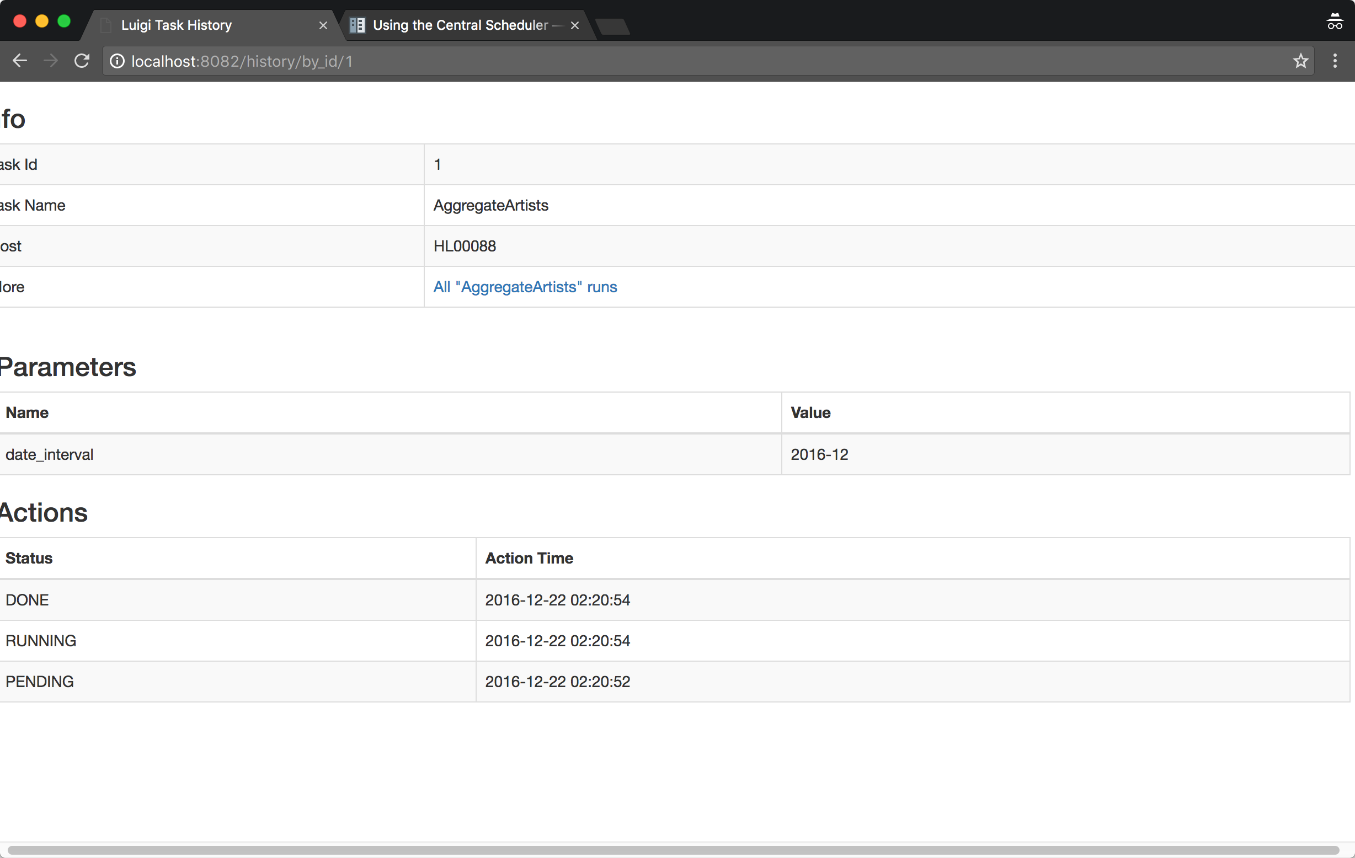Switch to Using the Central Scheduler tab

[460, 25]
